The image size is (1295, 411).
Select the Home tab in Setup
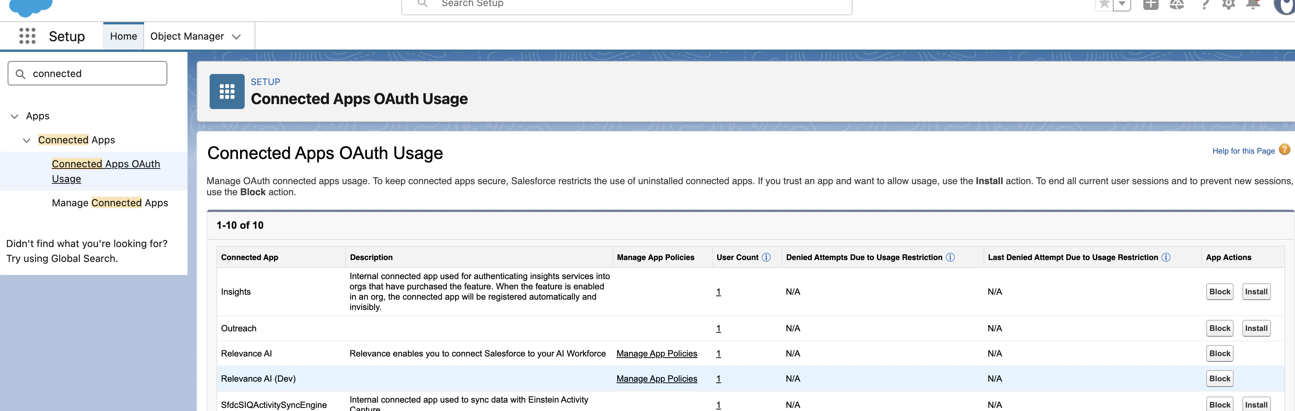(x=123, y=36)
